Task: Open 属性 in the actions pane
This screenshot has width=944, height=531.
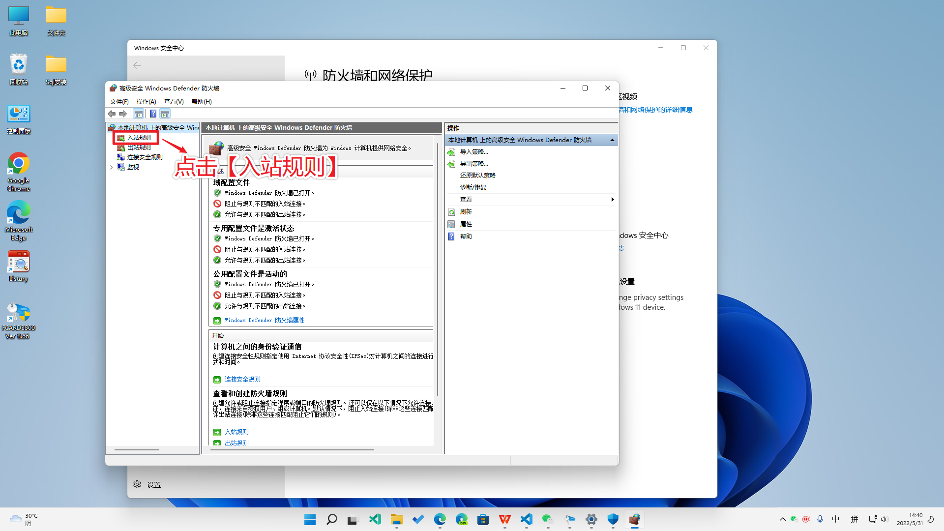Action: click(466, 224)
